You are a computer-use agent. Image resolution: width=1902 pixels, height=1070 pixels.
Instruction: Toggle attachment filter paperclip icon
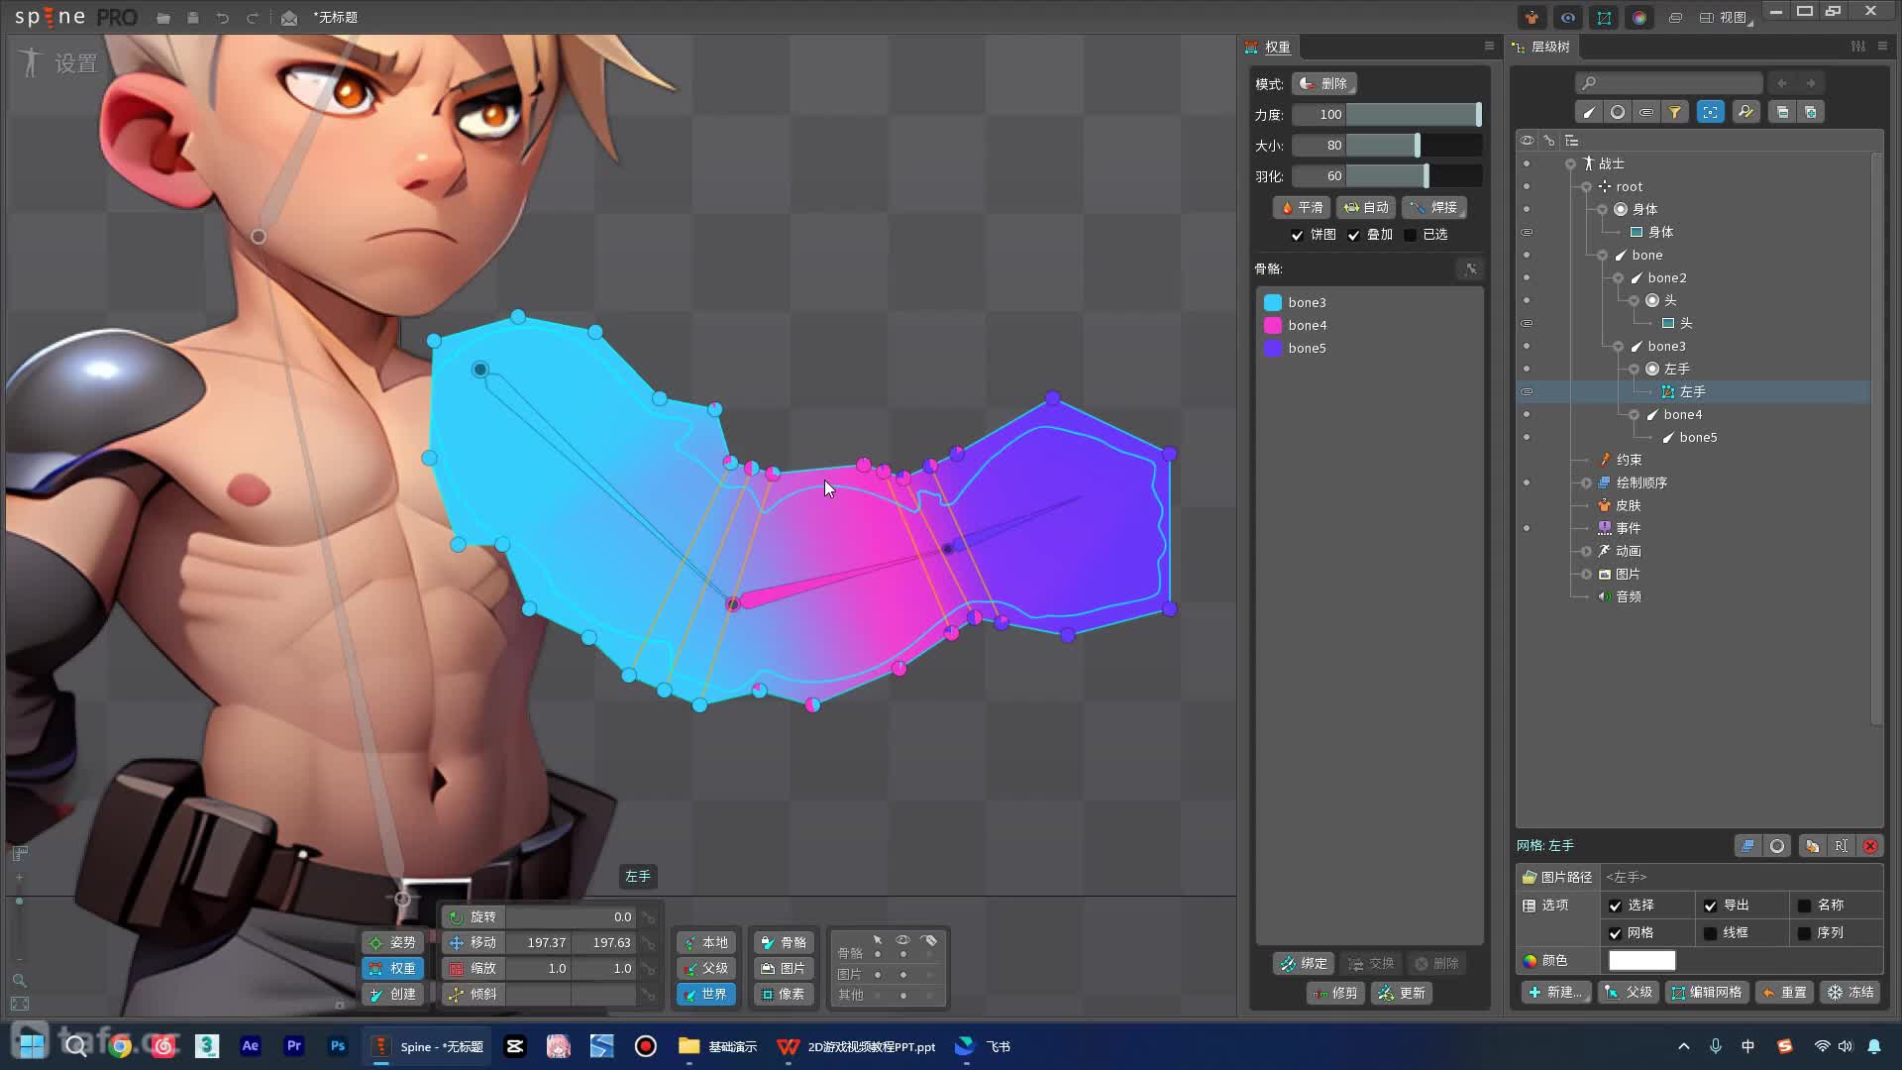(x=1645, y=112)
